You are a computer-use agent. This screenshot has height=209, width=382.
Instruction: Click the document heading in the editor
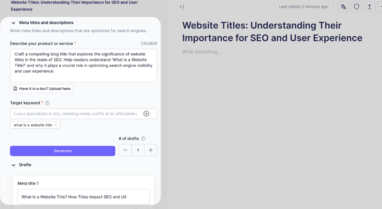272,32
